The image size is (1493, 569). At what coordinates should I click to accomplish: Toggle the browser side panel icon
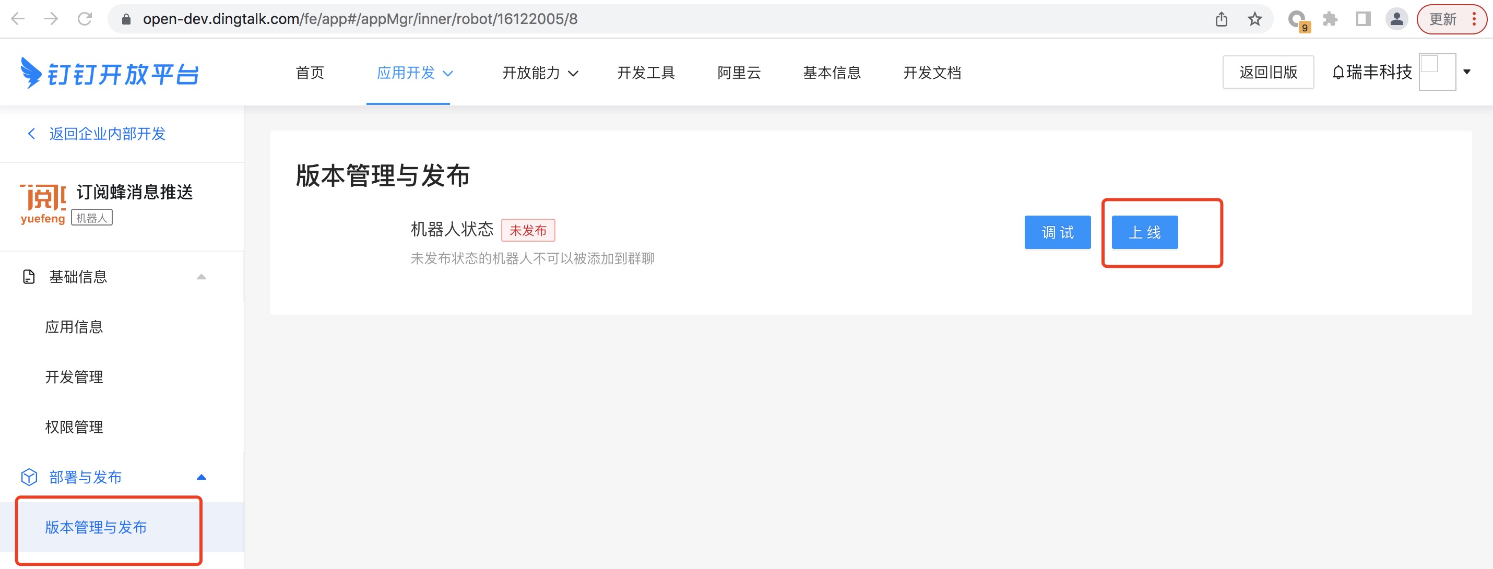(1363, 19)
